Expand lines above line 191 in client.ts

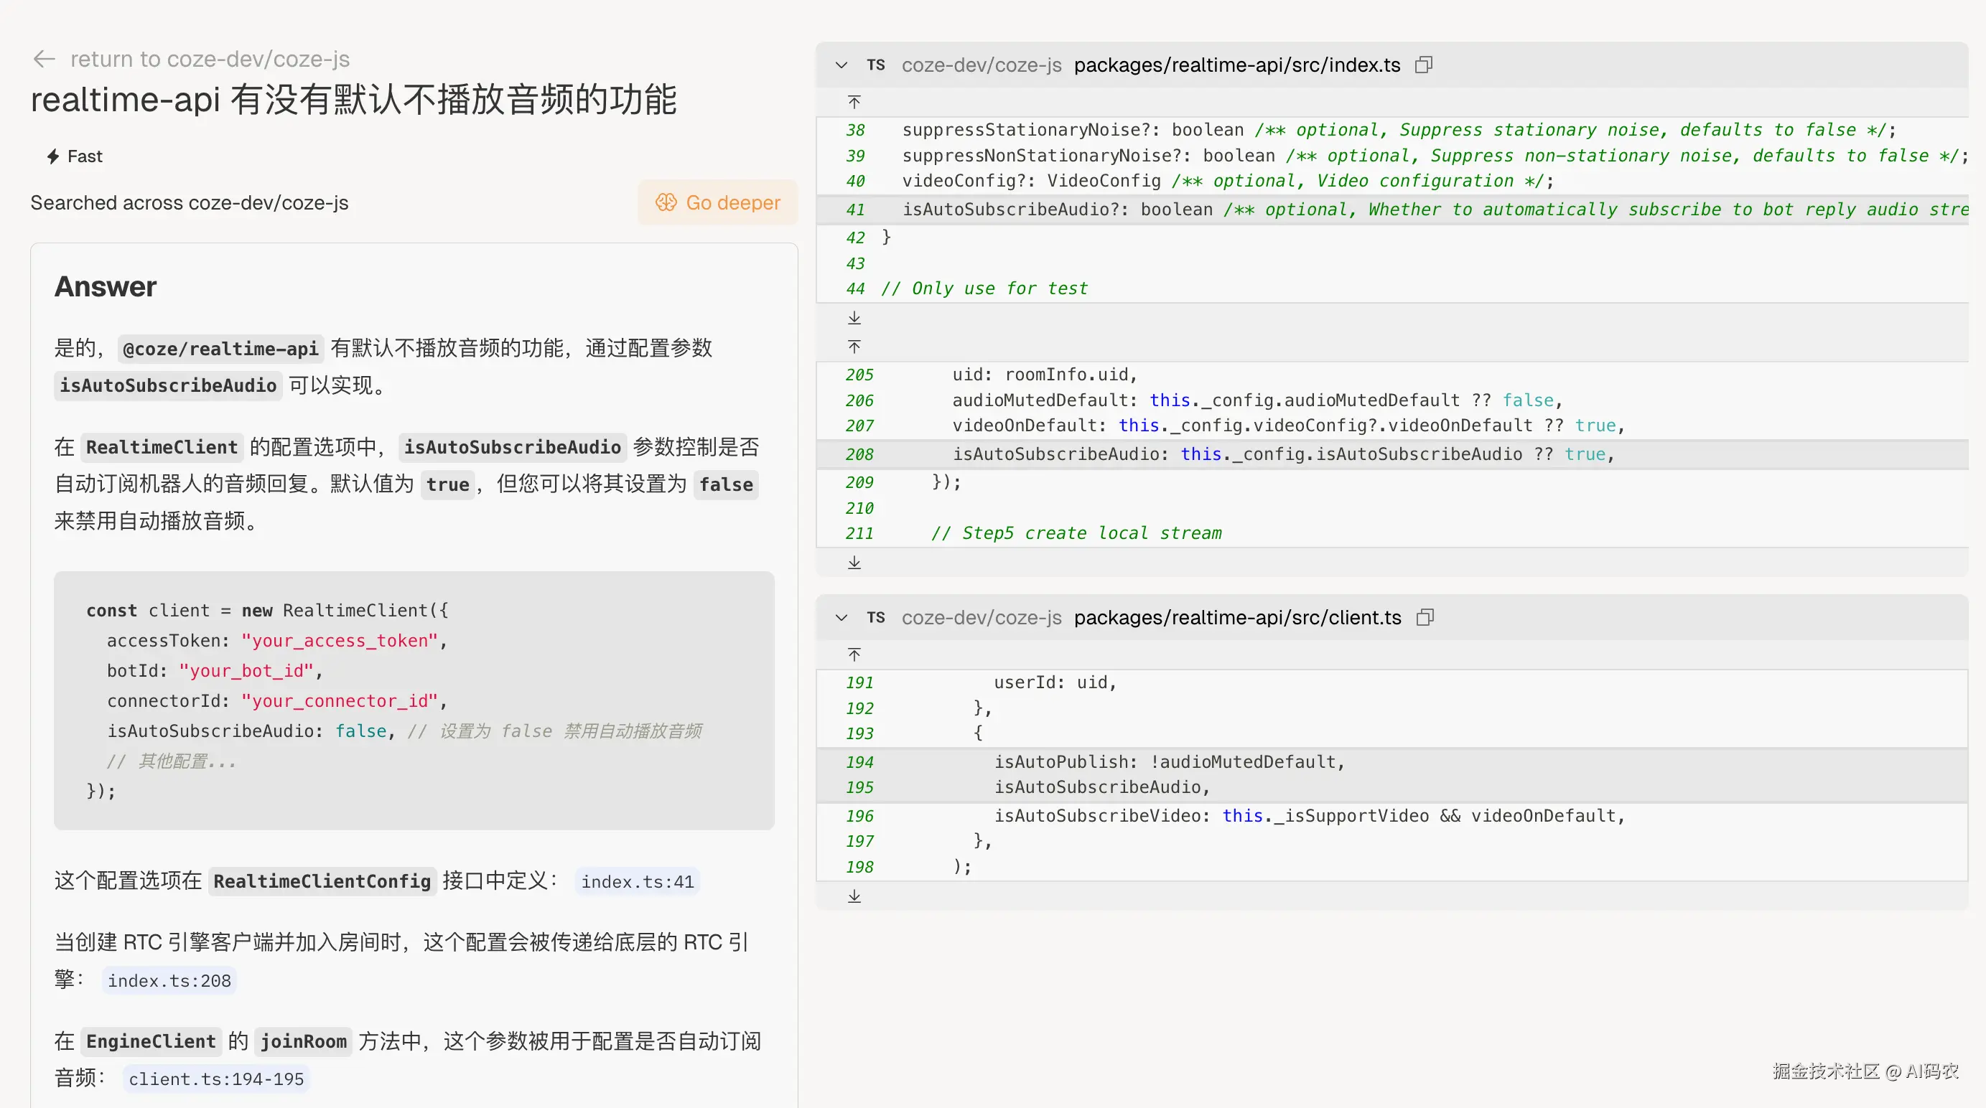(854, 655)
